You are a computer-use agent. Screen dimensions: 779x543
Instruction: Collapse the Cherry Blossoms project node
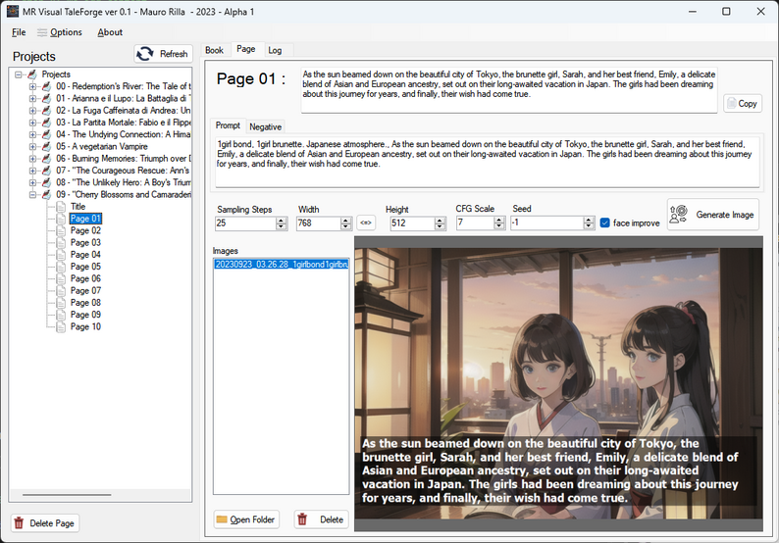[32, 195]
